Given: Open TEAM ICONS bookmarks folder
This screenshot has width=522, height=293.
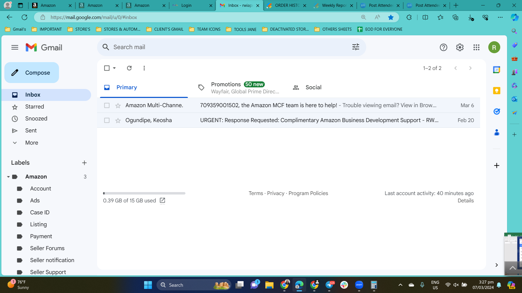Looking at the screenshot, I should pyautogui.click(x=205, y=29).
